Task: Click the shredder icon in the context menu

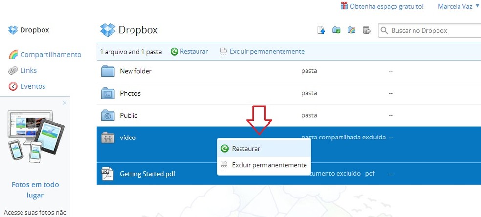Action: pyautogui.click(x=224, y=165)
